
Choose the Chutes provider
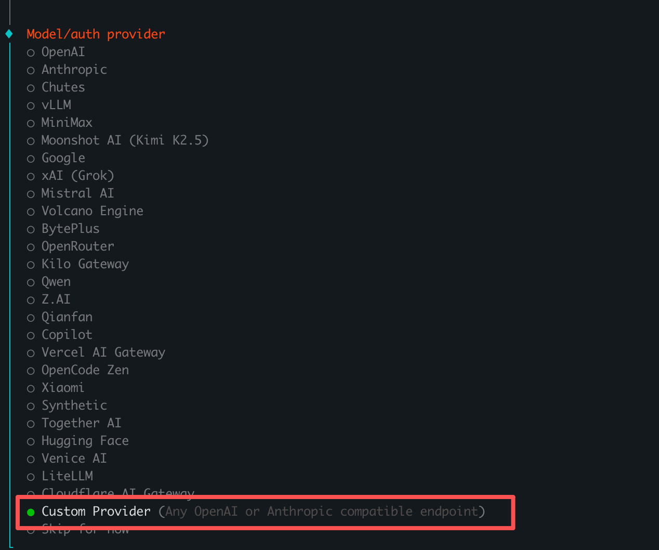[x=63, y=87]
